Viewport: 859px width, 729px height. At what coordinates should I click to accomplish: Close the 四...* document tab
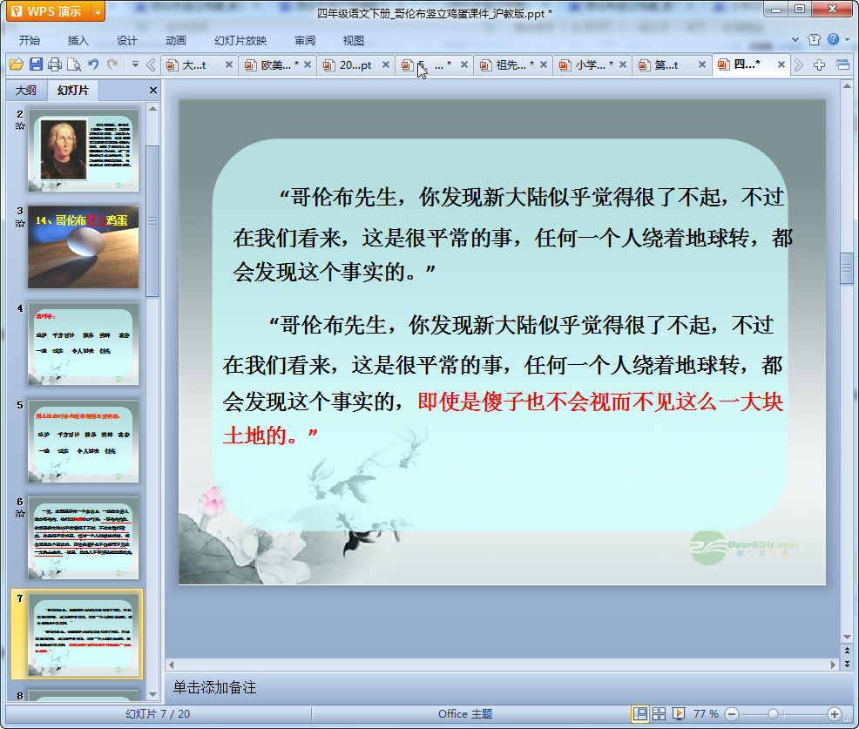point(781,64)
